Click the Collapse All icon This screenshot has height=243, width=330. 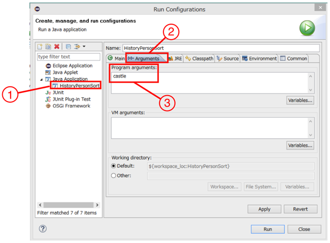tap(68, 47)
